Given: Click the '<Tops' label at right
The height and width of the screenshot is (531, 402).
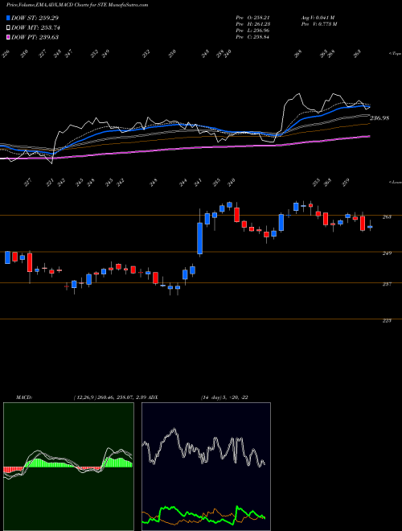Looking at the screenshot, I should (x=395, y=54).
